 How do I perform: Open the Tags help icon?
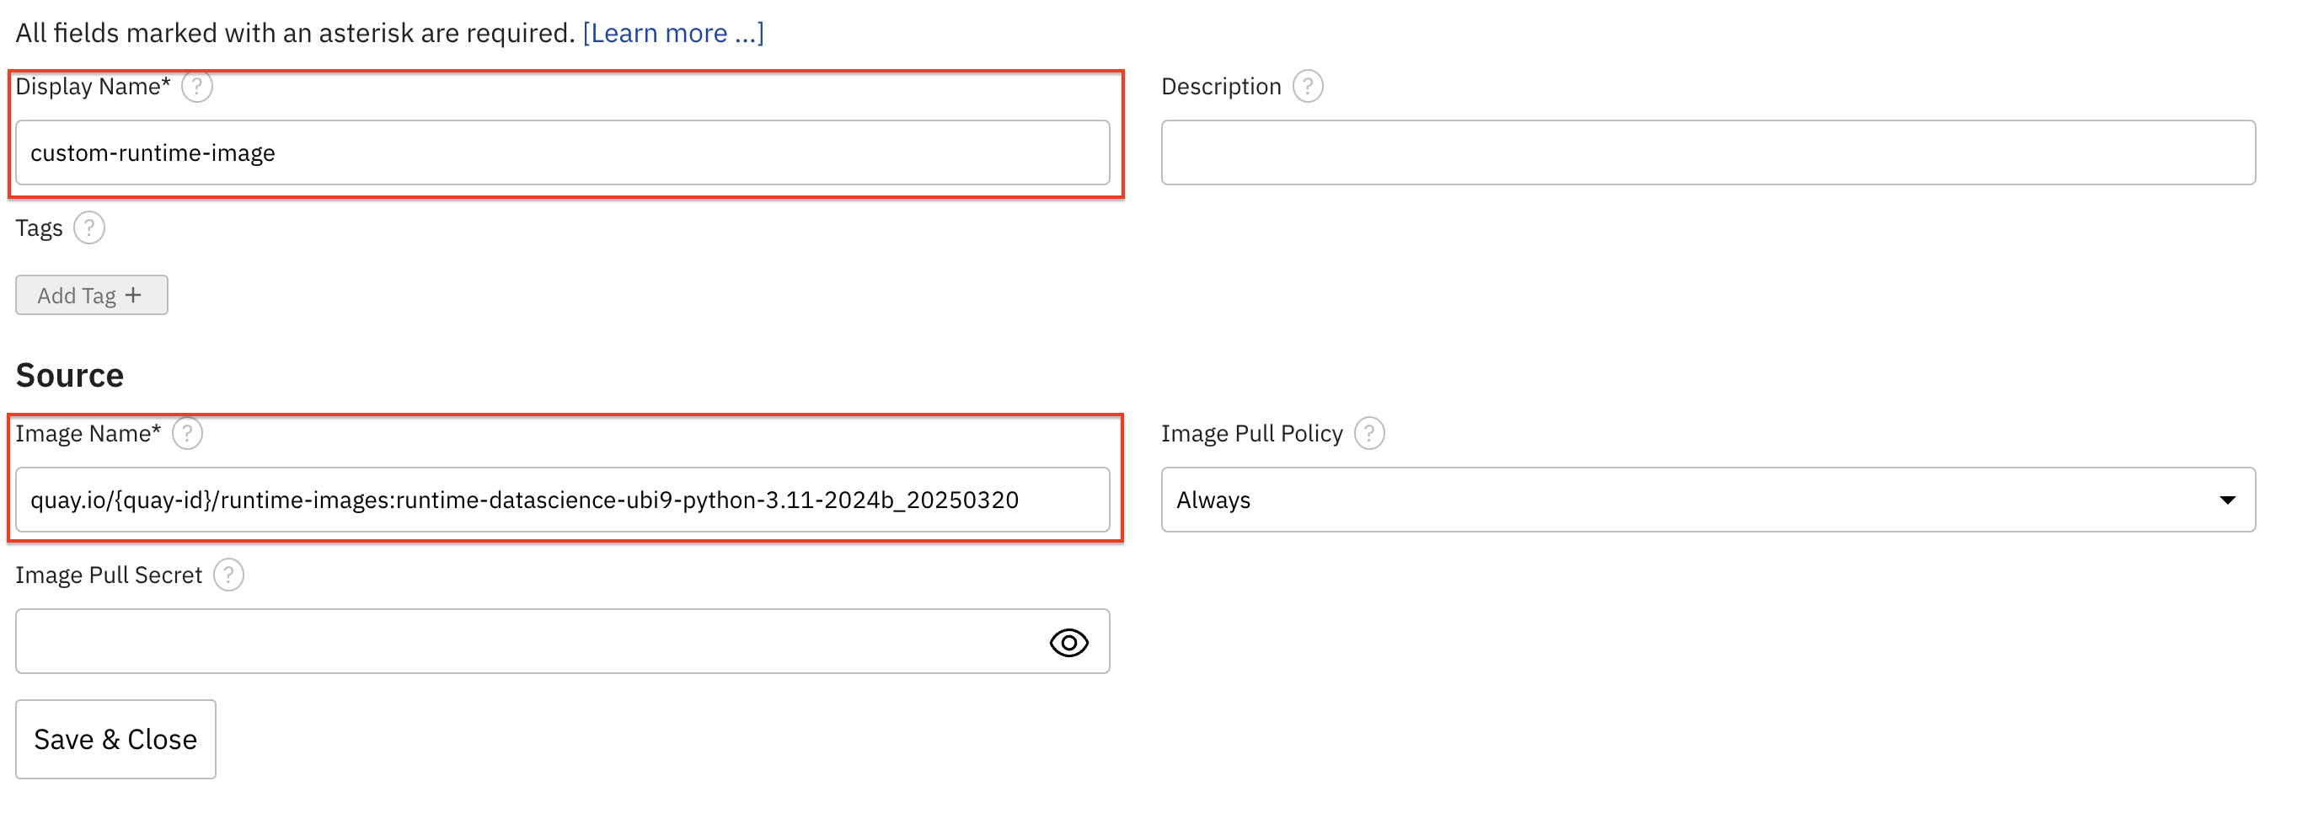(x=89, y=228)
